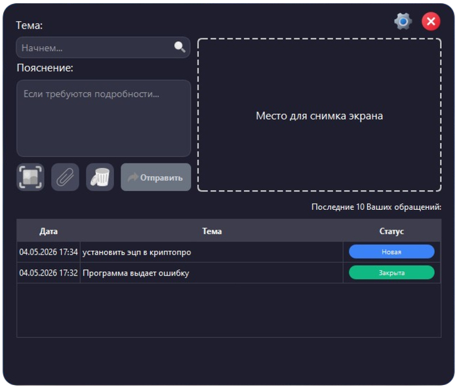Click into the Пояснение details text area

tap(104, 118)
